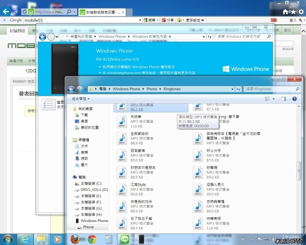
Task: Click back arrow in Ringtones explorer window
Action: 71,89
